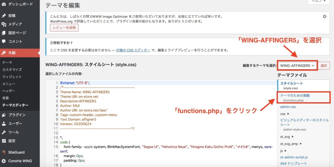
Task: Select テーマエディター in the sidebar
Action: (x=15, y=105)
